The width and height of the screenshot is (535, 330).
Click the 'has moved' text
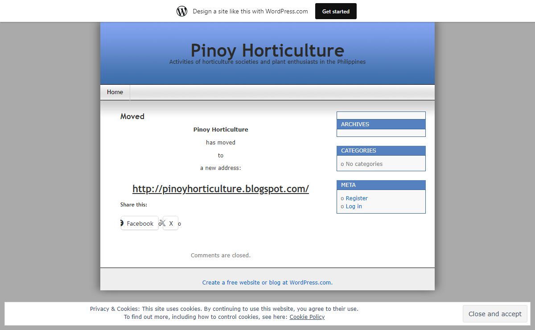coord(221,143)
